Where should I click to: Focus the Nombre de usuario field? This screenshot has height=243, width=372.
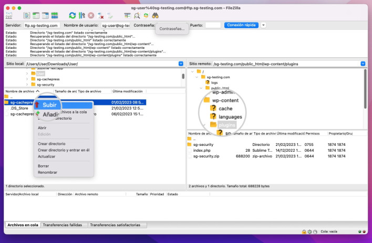coord(116,25)
